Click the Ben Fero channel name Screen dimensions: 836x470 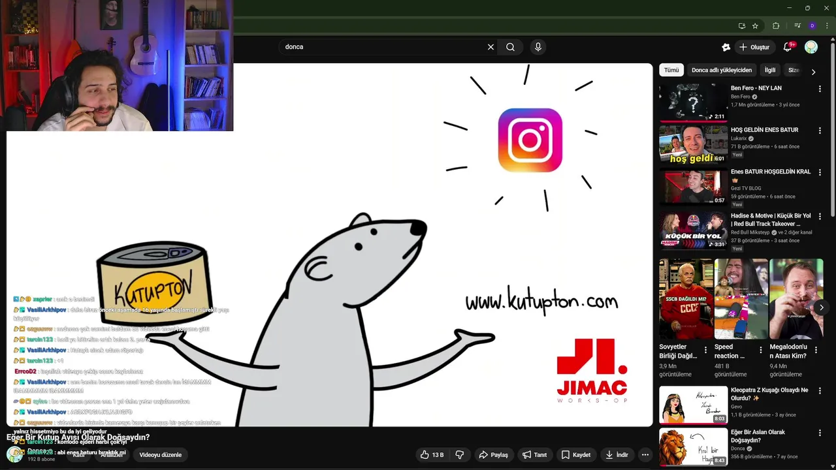click(741, 97)
